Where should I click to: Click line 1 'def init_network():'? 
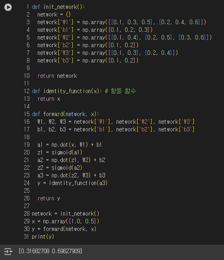coord(58,7)
